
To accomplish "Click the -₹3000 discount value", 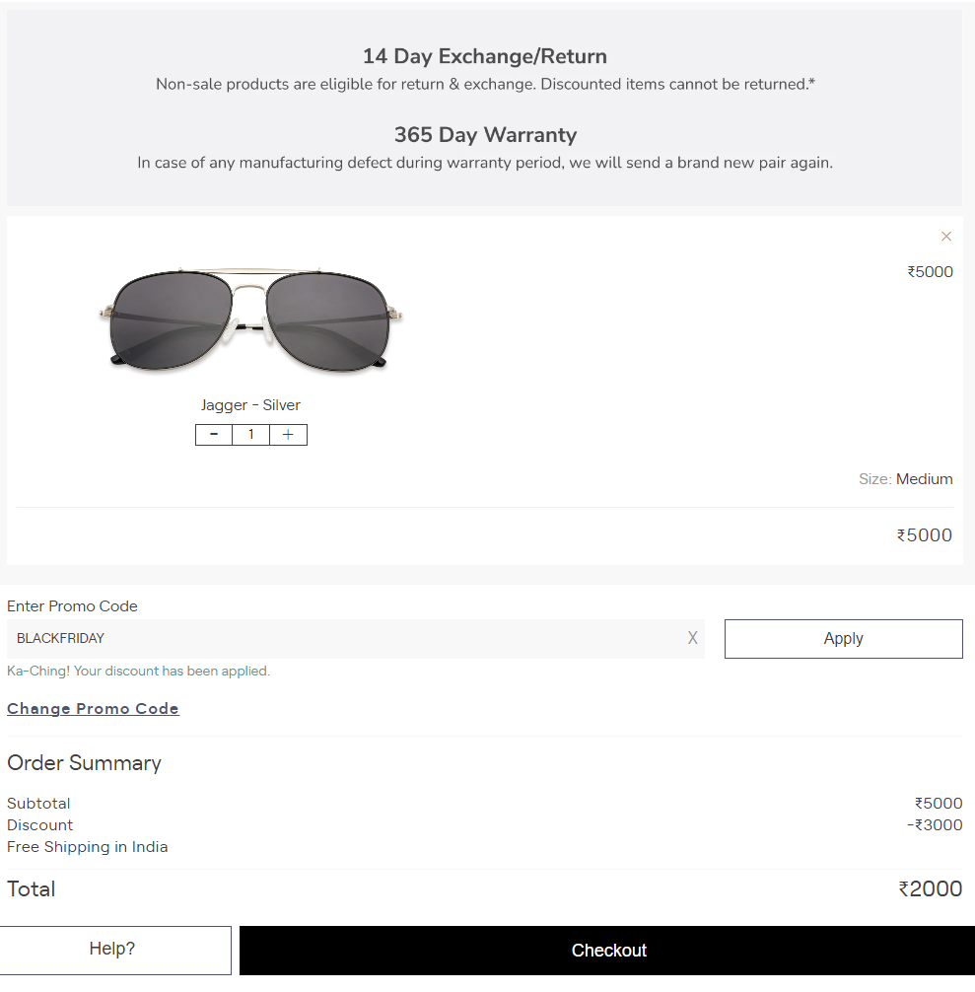I will point(936,824).
